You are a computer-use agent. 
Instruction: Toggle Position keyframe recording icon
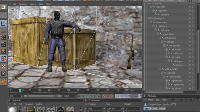point(117,96)
